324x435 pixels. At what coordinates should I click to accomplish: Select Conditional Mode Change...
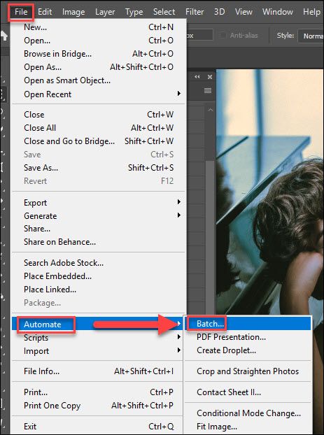[x=248, y=413]
